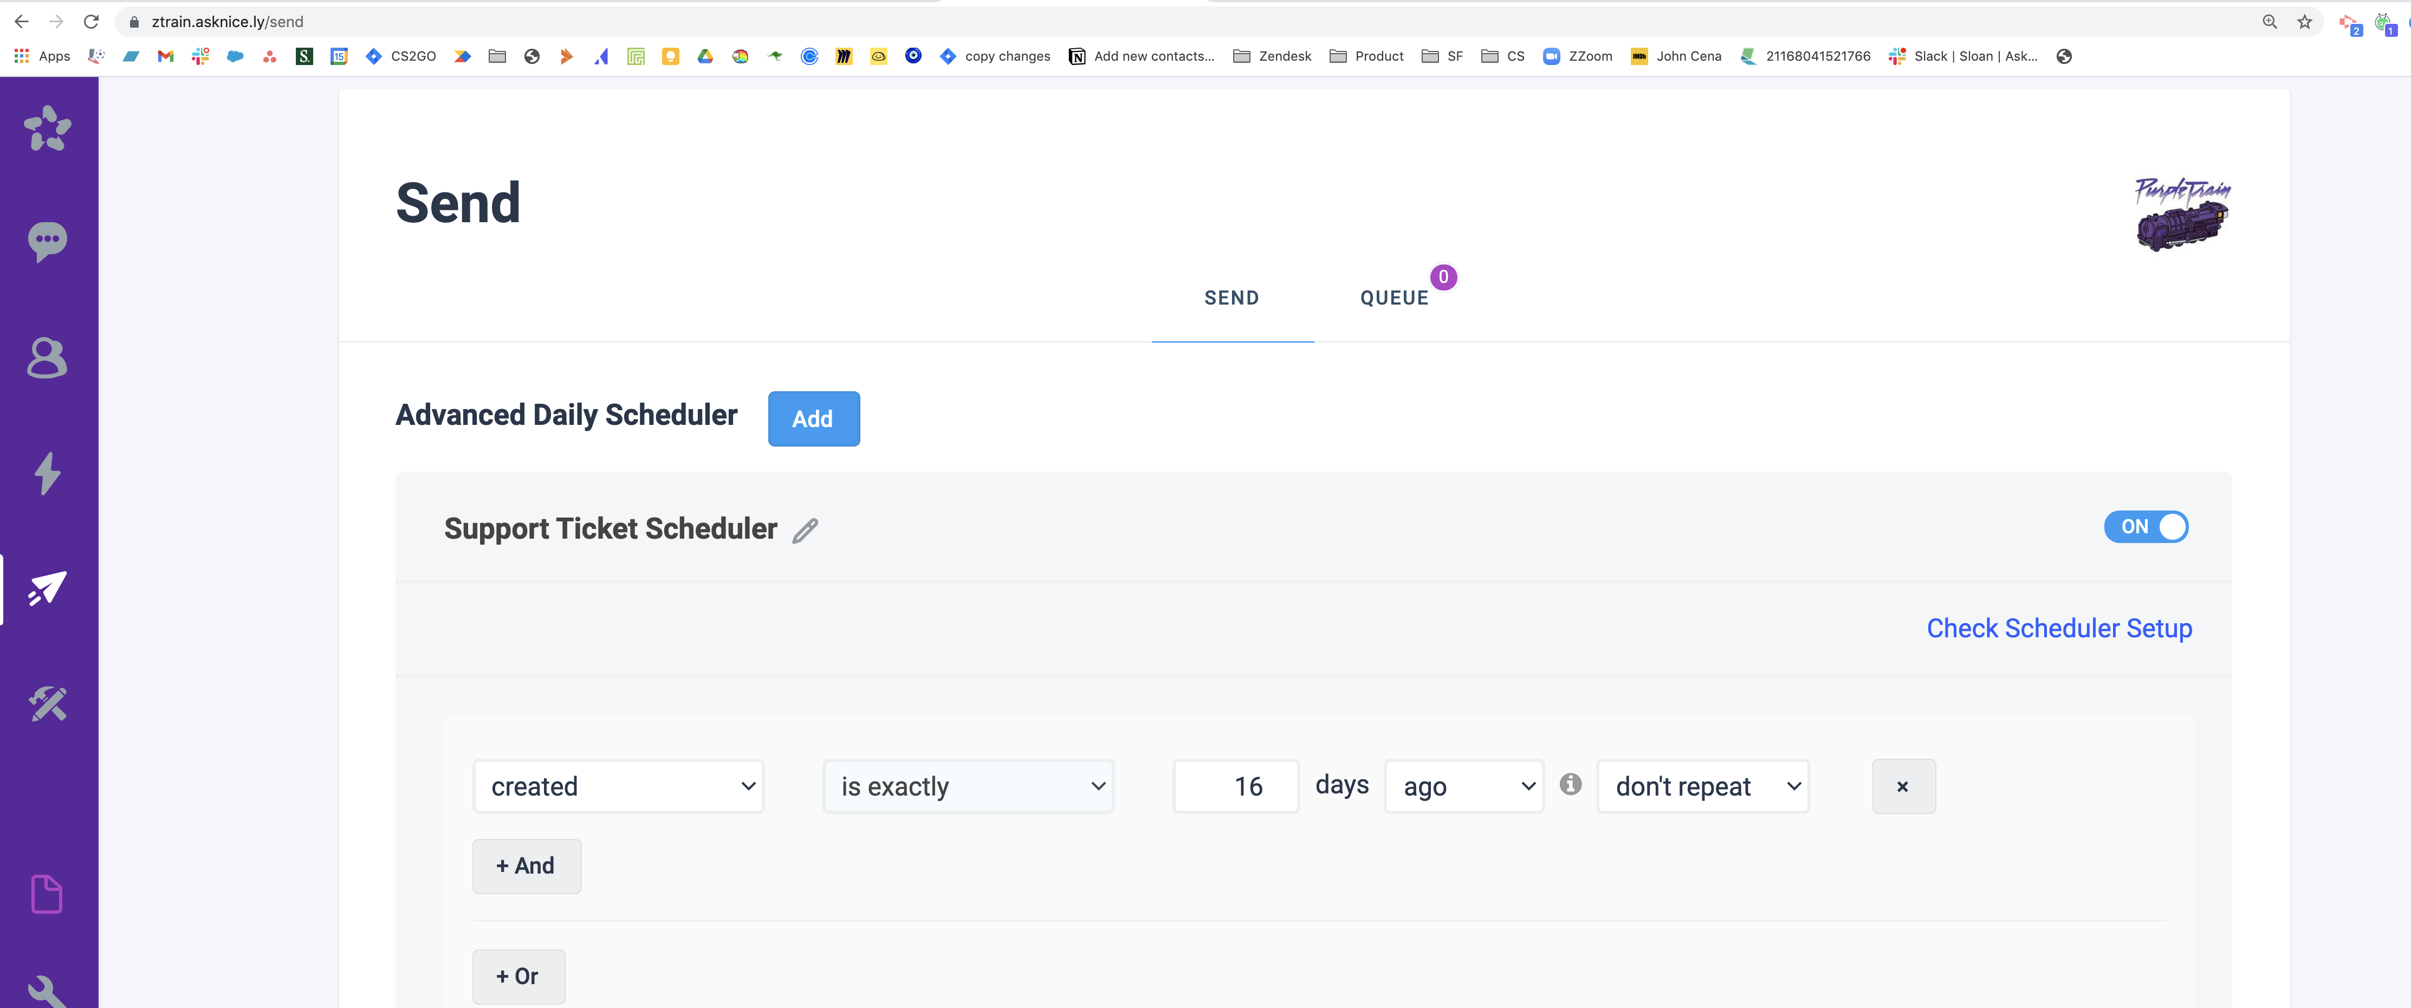Remove the condition with the × button
Viewport: 2411px width, 1008px height.
point(1903,786)
